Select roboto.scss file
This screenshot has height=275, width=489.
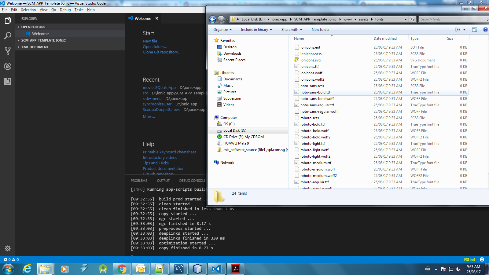[309, 118]
